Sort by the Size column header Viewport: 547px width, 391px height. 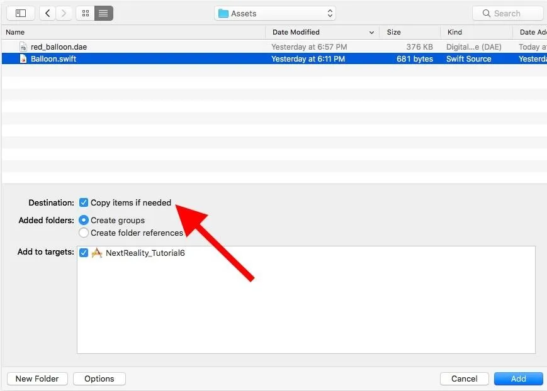tap(410, 32)
